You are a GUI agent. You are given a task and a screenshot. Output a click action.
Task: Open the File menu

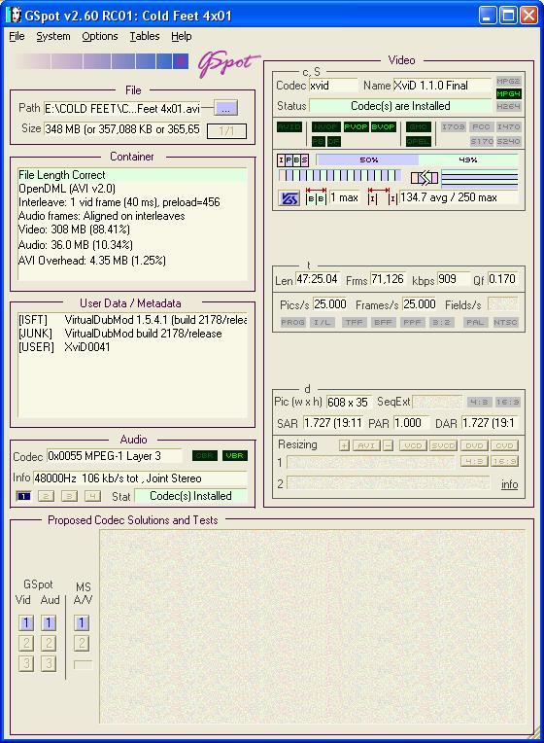coord(17,37)
